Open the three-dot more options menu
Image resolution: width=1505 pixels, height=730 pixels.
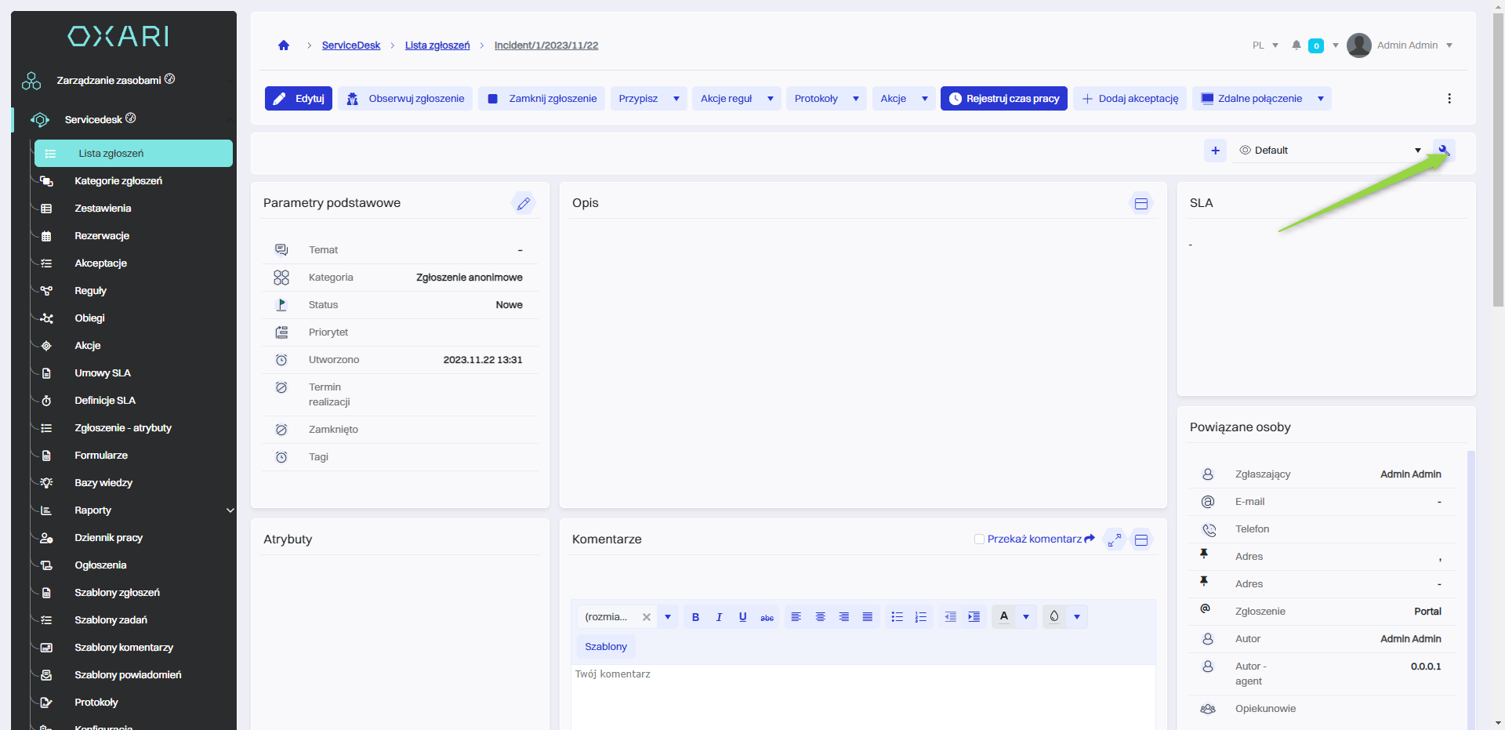tap(1449, 99)
